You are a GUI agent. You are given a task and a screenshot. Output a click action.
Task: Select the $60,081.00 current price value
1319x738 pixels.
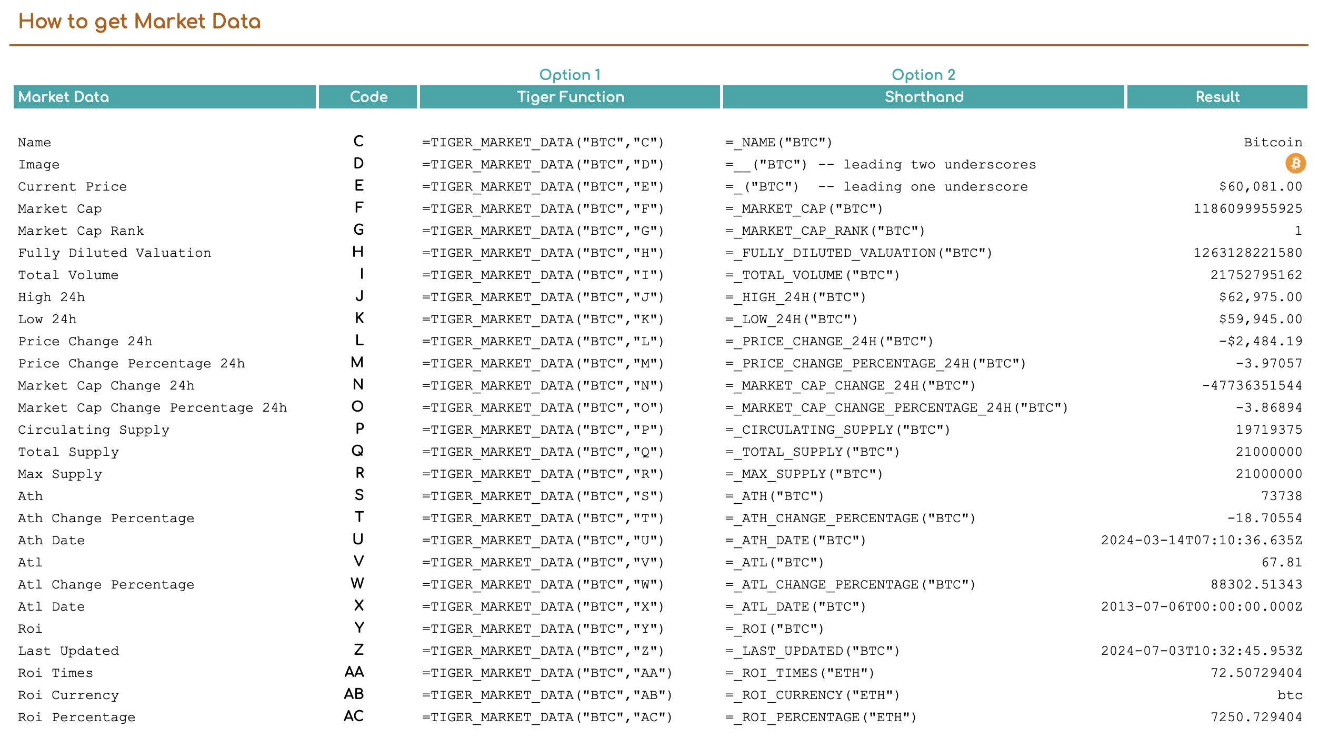coord(1261,186)
